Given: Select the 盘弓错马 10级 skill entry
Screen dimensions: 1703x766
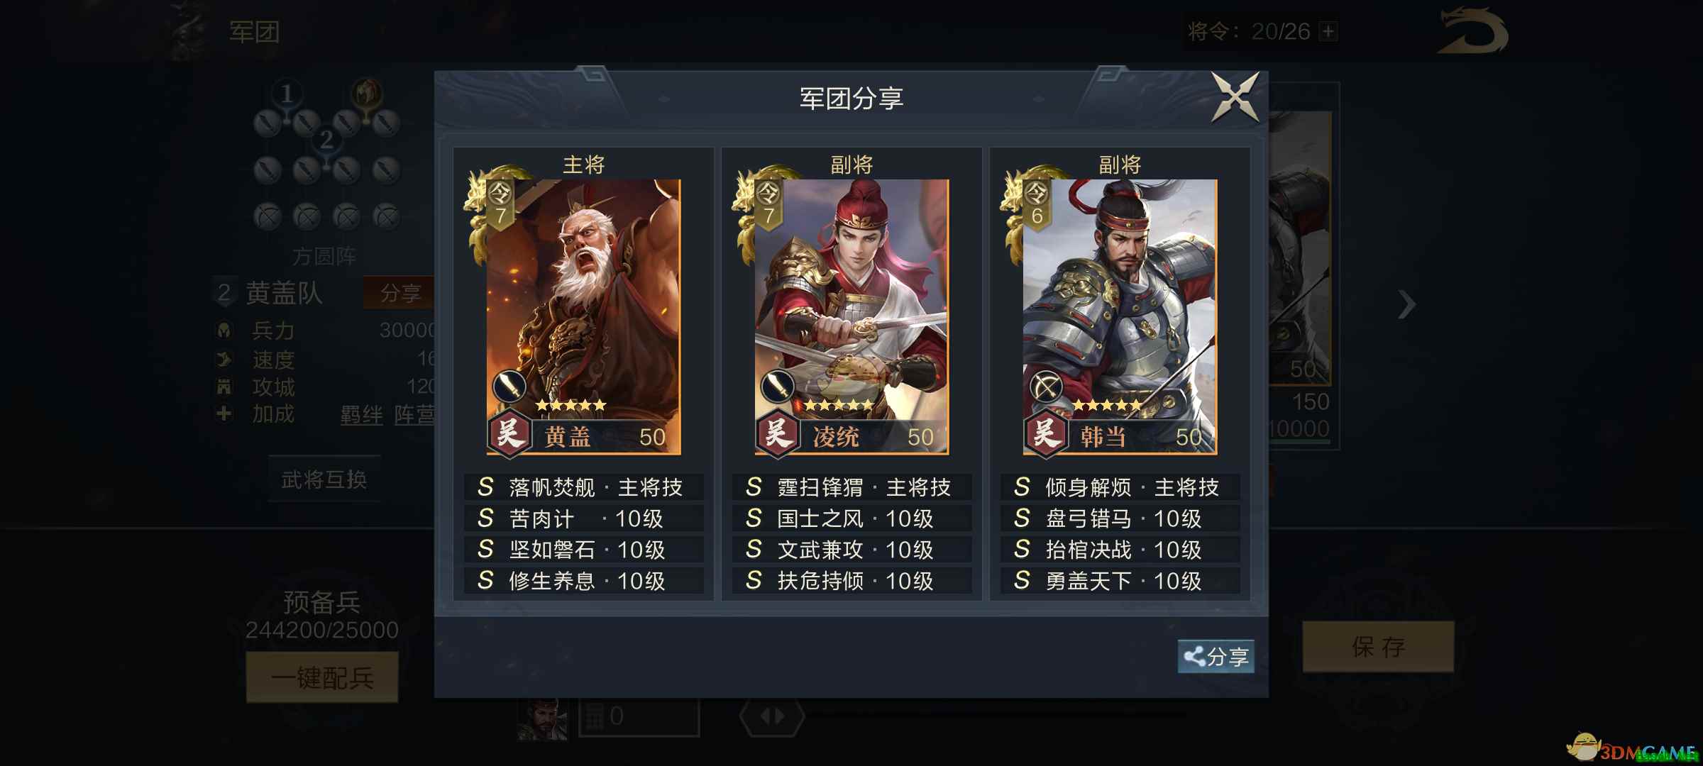Looking at the screenshot, I should click(1120, 518).
